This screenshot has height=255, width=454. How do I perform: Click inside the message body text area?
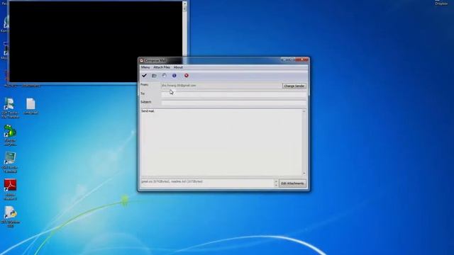tap(221, 142)
